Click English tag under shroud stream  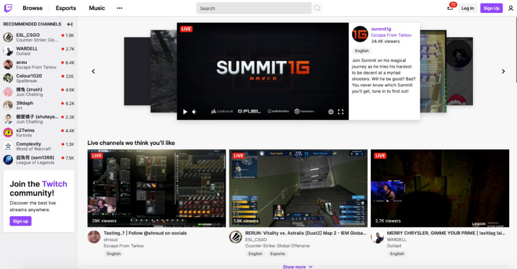click(114, 254)
